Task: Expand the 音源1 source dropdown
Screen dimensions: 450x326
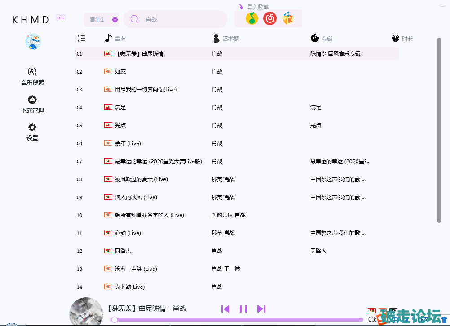Action: (x=115, y=20)
